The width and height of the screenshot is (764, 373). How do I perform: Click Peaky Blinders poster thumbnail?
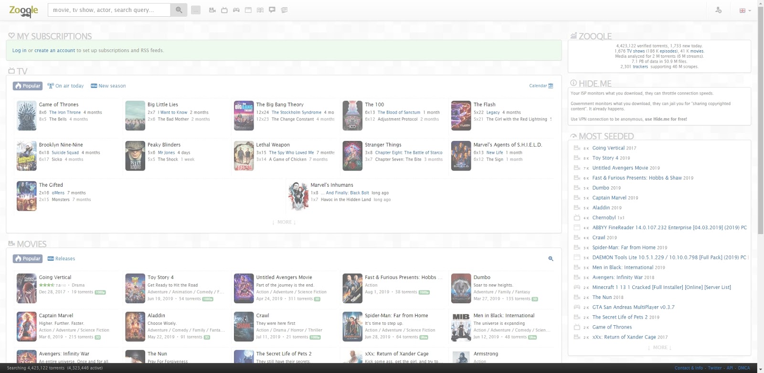point(135,156)
